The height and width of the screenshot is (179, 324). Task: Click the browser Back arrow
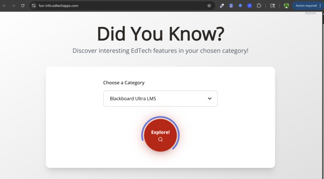click(x=4, y=6)
